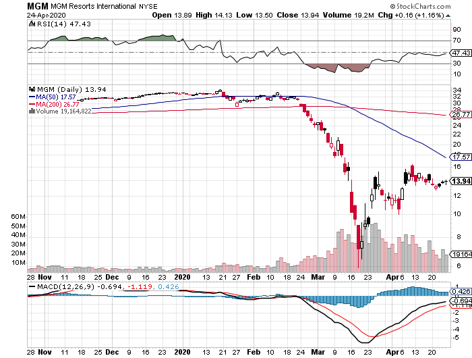Viewport: 472px width, 358px height.
Task: Click the red -1.119 signal value
Action: click(x=140, y=286)
